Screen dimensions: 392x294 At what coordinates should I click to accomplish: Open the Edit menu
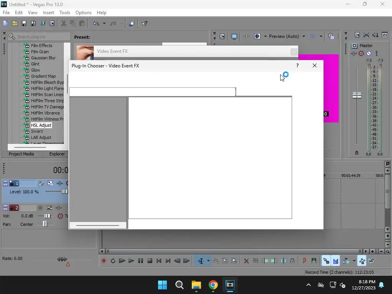pos(18,13)
